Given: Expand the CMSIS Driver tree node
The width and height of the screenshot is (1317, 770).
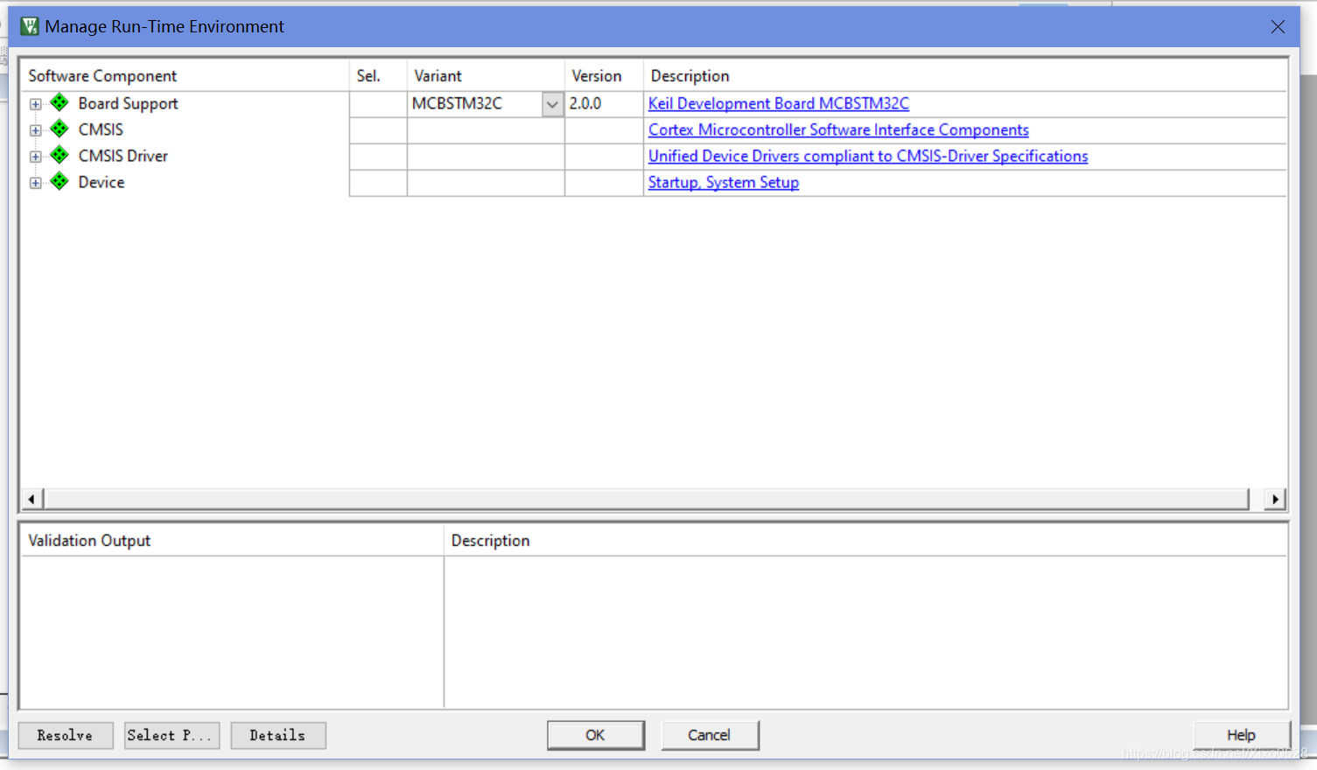Looking at the screenshot, I should [x=35, y=157].
